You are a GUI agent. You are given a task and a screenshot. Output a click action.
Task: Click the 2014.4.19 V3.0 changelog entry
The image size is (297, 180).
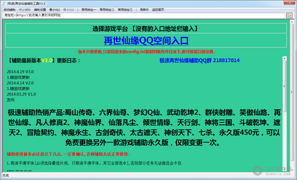[x=20, y=72]
